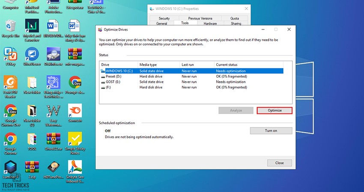364x192 pixels.
Task: Select the mh-magaz archive icon
Action: 75,57
